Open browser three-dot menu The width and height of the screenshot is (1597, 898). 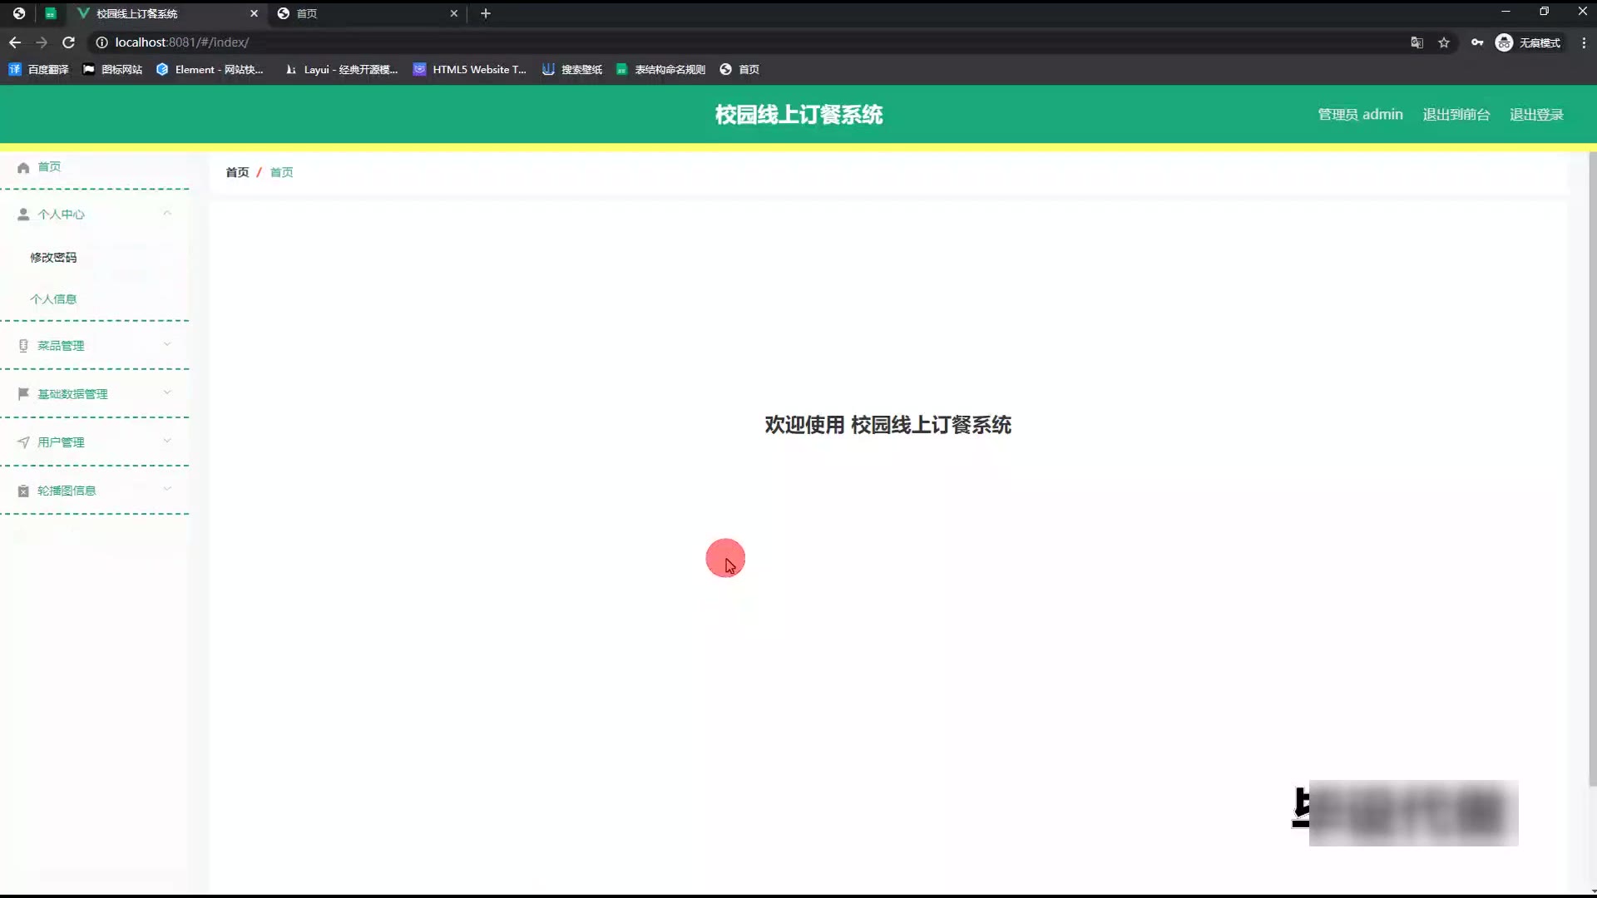1584,42
